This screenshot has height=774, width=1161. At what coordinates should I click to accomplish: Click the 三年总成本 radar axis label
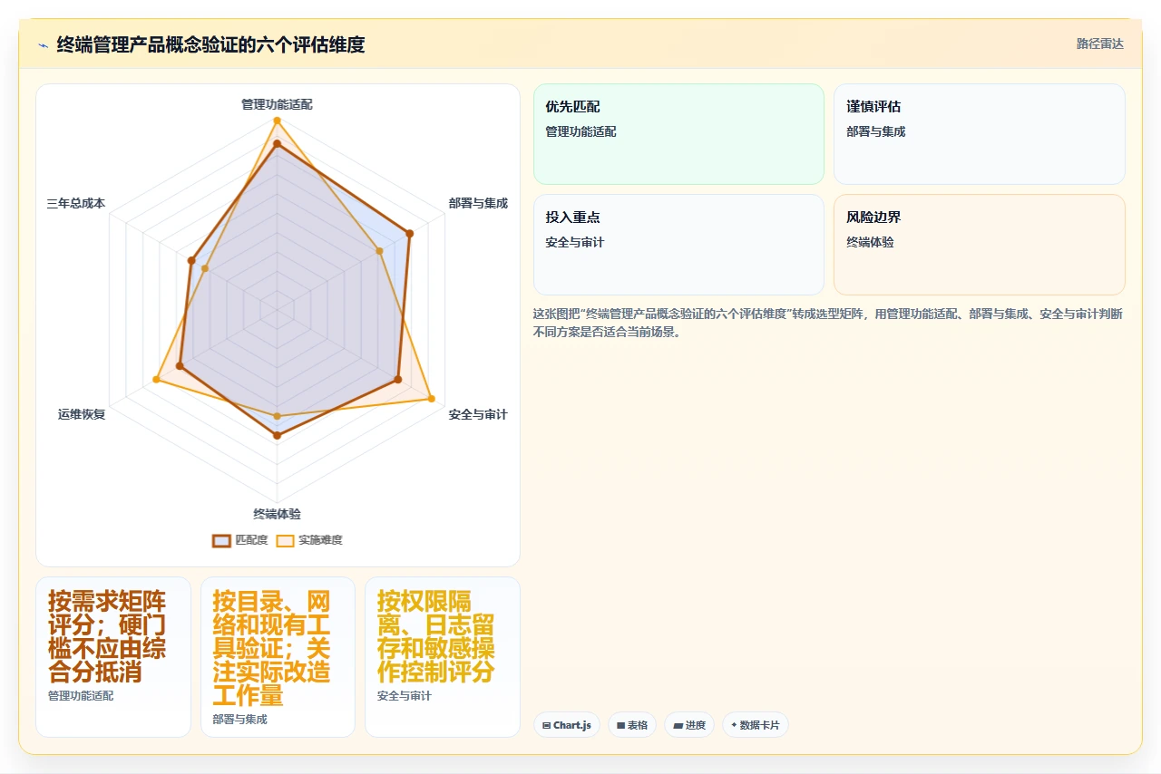[76, 203]
